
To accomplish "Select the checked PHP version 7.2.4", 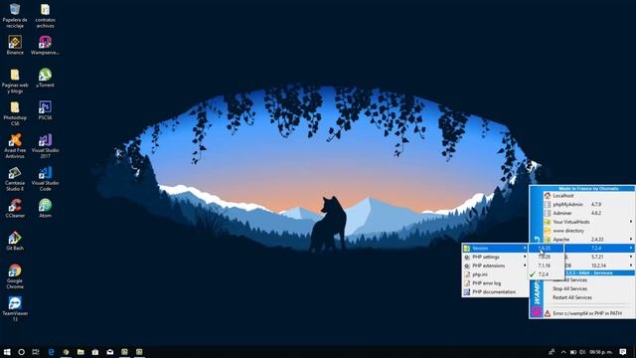I will point(546,274).
